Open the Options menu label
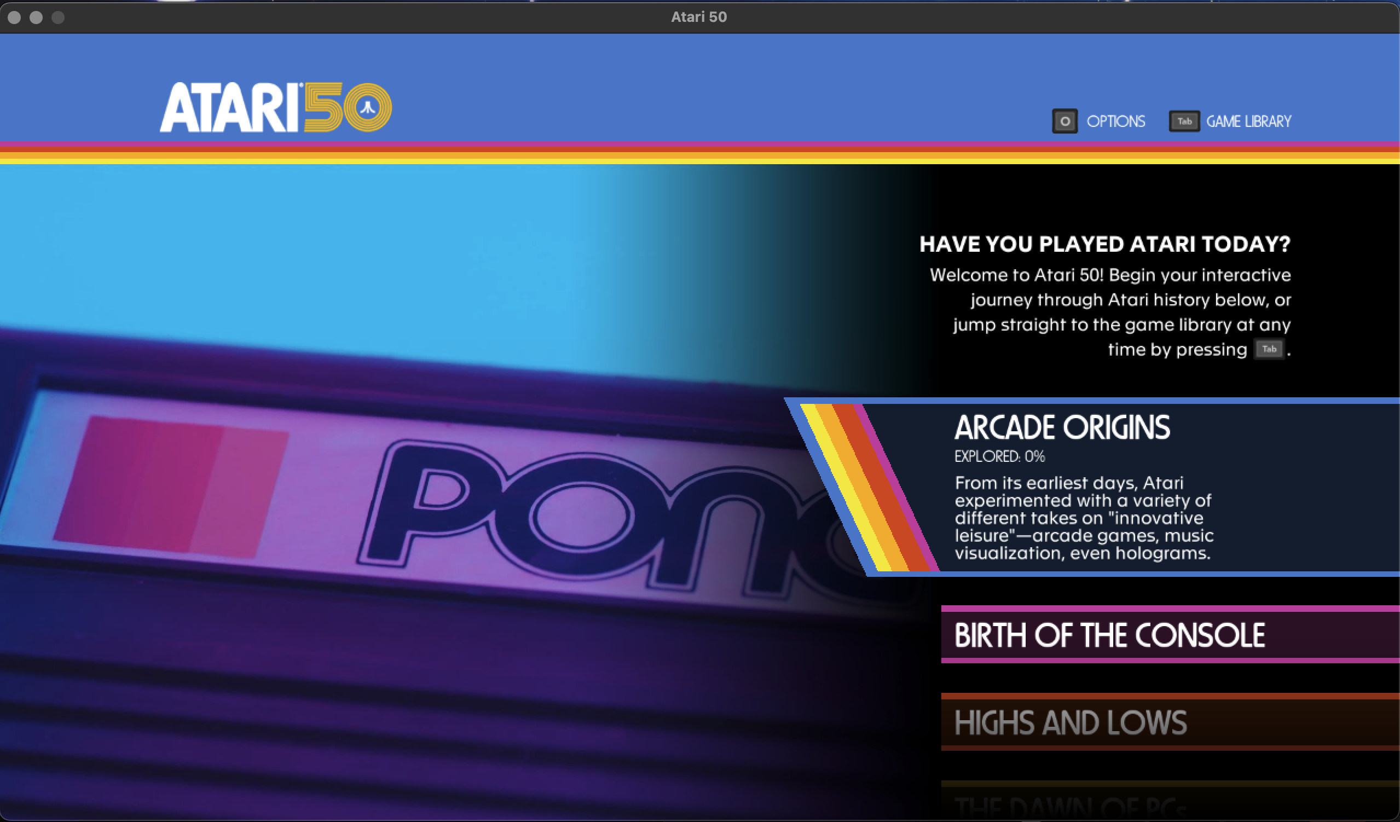The height and width of the screenshot is (822, 1400). tap(1115, 121)
